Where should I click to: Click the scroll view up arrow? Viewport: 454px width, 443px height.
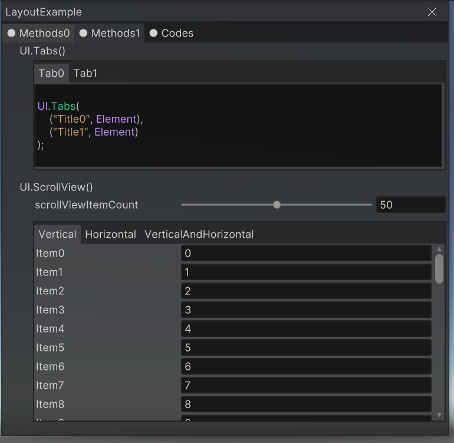pyautogui.click(x=439, y=249)
